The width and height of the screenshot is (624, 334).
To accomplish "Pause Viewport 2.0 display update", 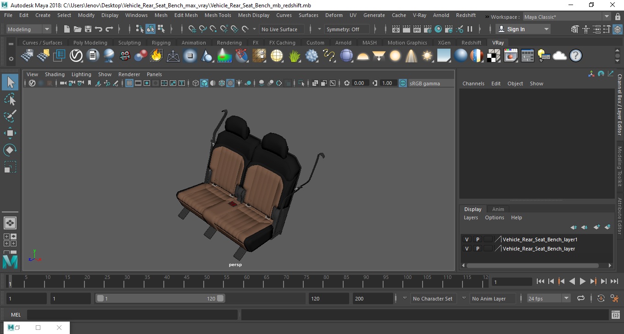I will pos(470,29).
